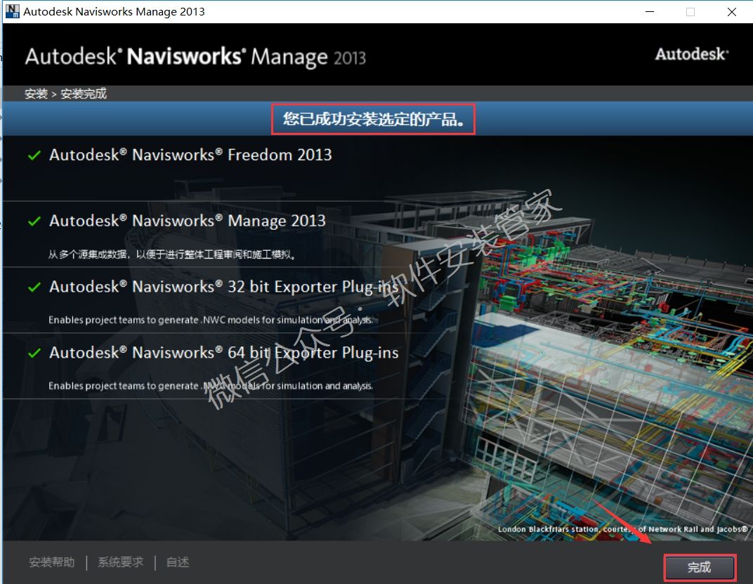This screenshot has width=753, height=584.
Task: Close the Navisworks installer window
Action: 731,11
